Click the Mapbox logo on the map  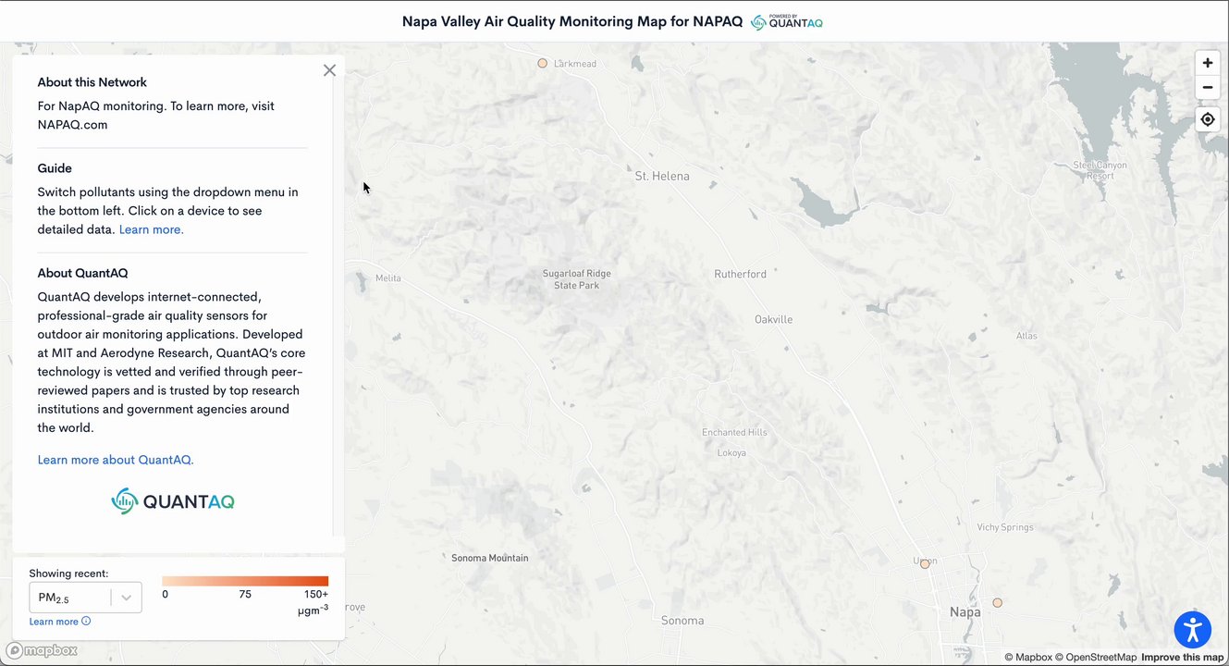[x=42, y=650]
